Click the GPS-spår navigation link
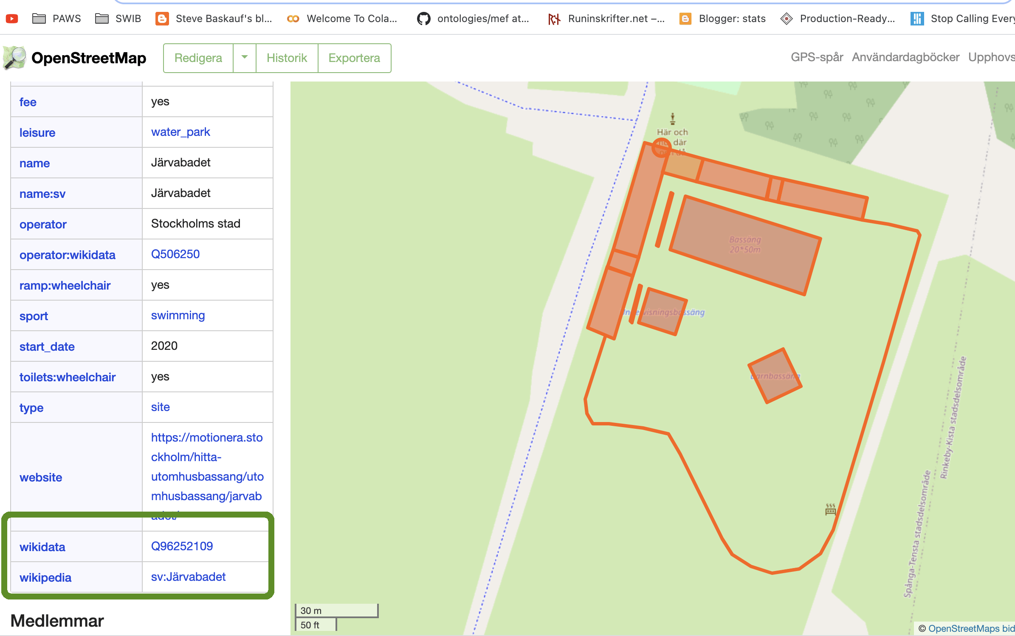The image size is (1015, 636). click(x=816, y=57)
